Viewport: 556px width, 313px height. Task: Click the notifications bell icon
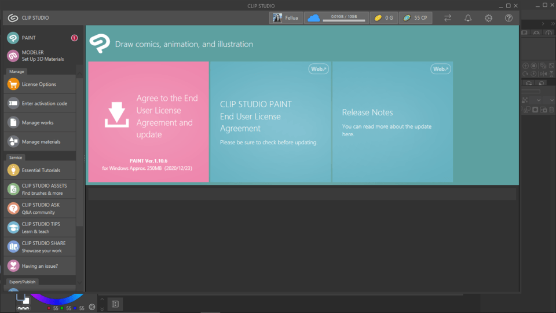[x=468, y=18]
